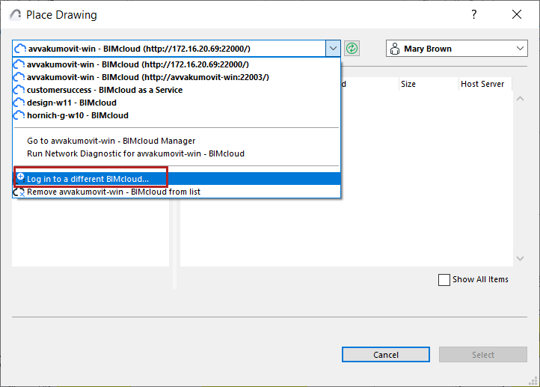The image size is (540, 387).
Task: Select avvakumovit-win BIMcloud avvakumovit-win:22003 entry
Action: 177,77
